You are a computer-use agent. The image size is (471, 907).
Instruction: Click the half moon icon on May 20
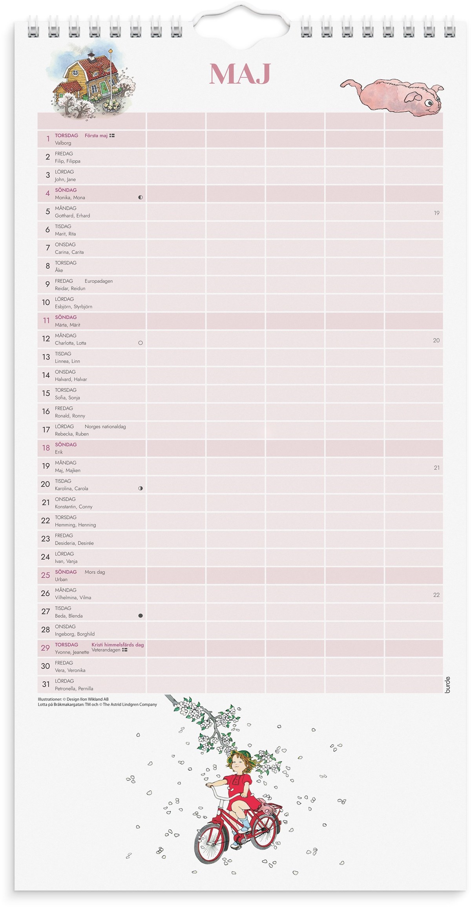tap(141, 488)
